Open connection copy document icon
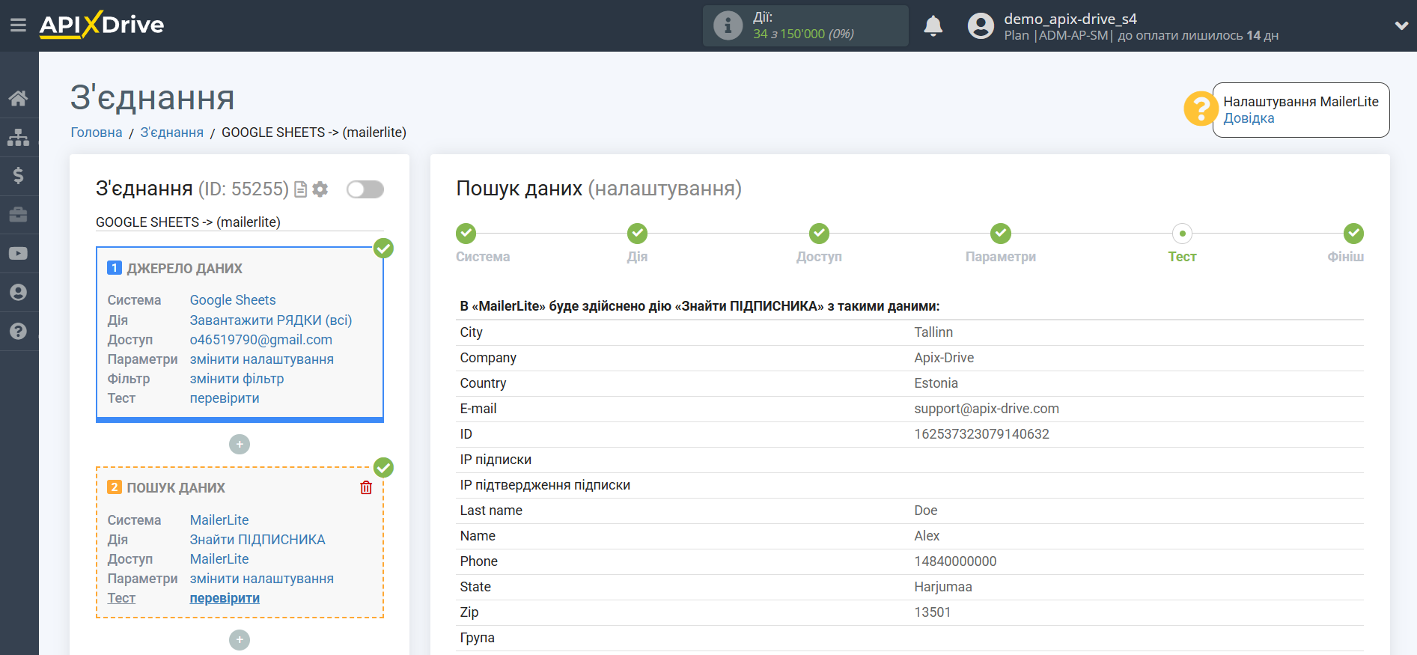1417x655 pixels. point(301,189)
